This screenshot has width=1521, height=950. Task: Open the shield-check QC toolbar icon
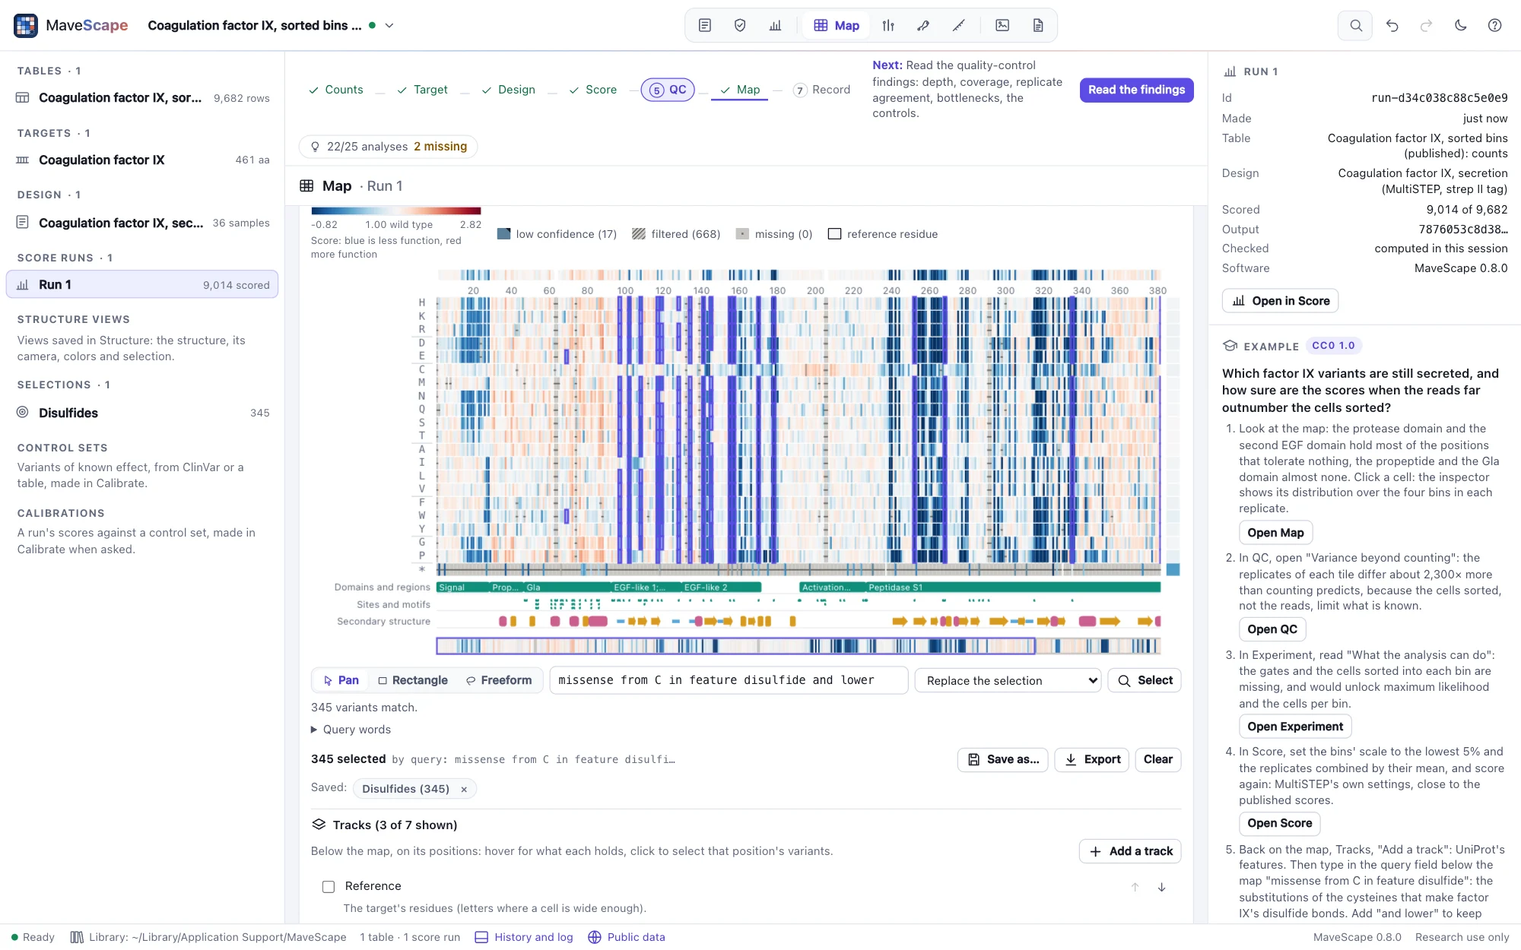pyautogui.click(x=739, y=25)
